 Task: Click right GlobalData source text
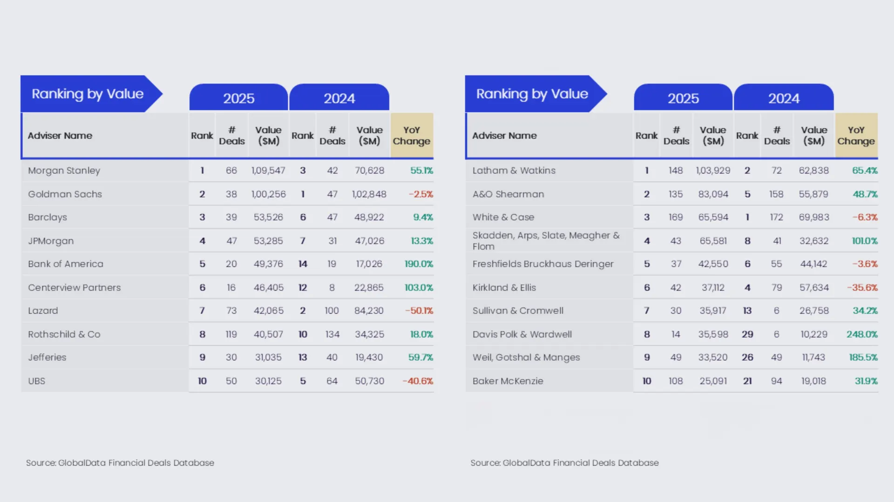coord(564,463)
